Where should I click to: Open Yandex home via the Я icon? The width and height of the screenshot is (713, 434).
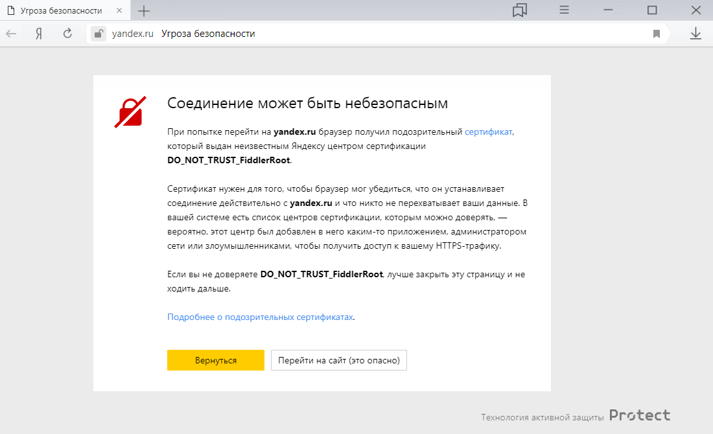39,34
